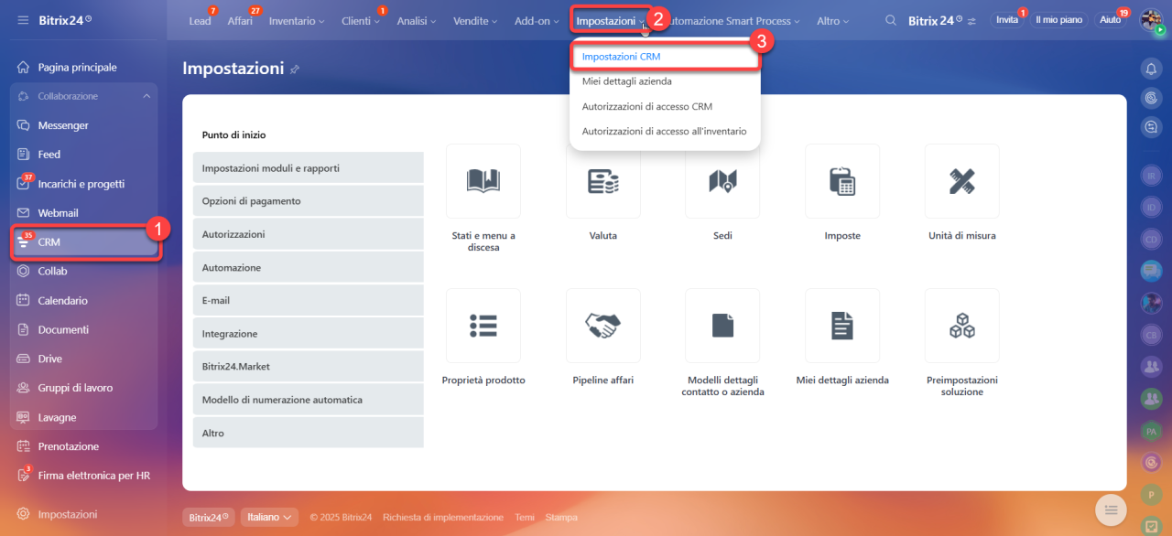This screenshot has height=536, width=1172.
Task: Open the Integrazione section
Action: (x=309, y=334)
